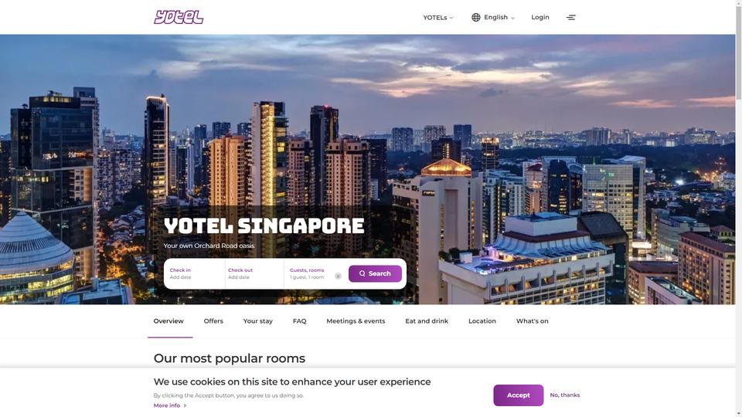This screenshot has height=417, width=742.
Task: Click the Login link
Action: 540,17
